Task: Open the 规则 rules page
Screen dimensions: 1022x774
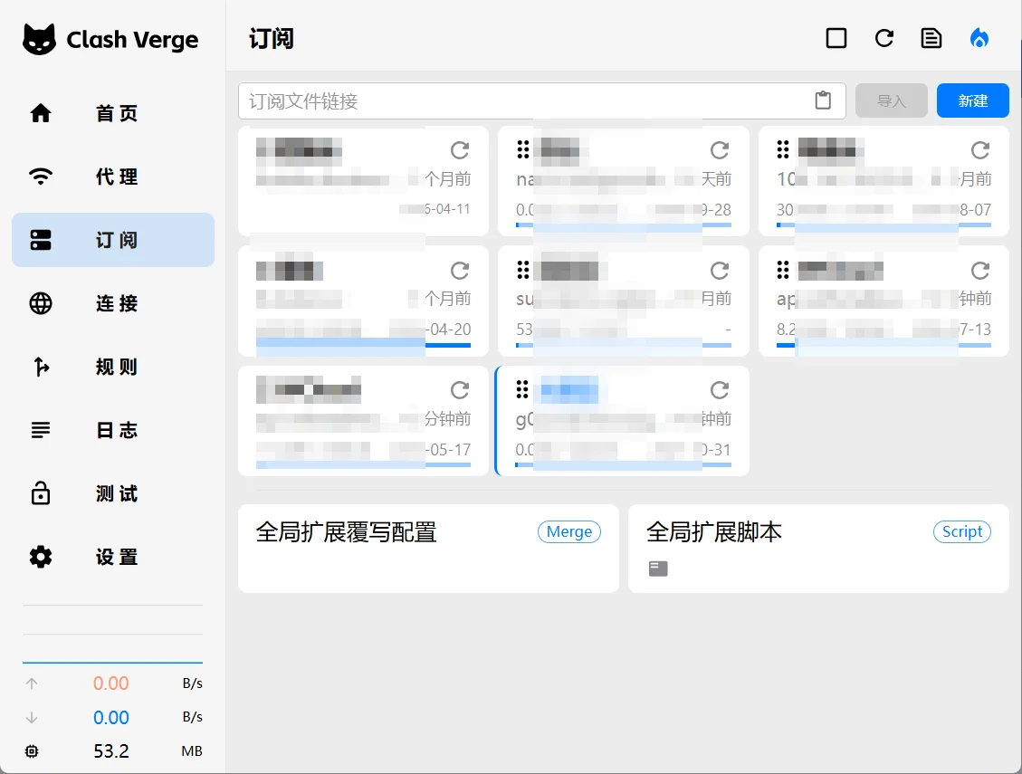Action: [113, 367]
